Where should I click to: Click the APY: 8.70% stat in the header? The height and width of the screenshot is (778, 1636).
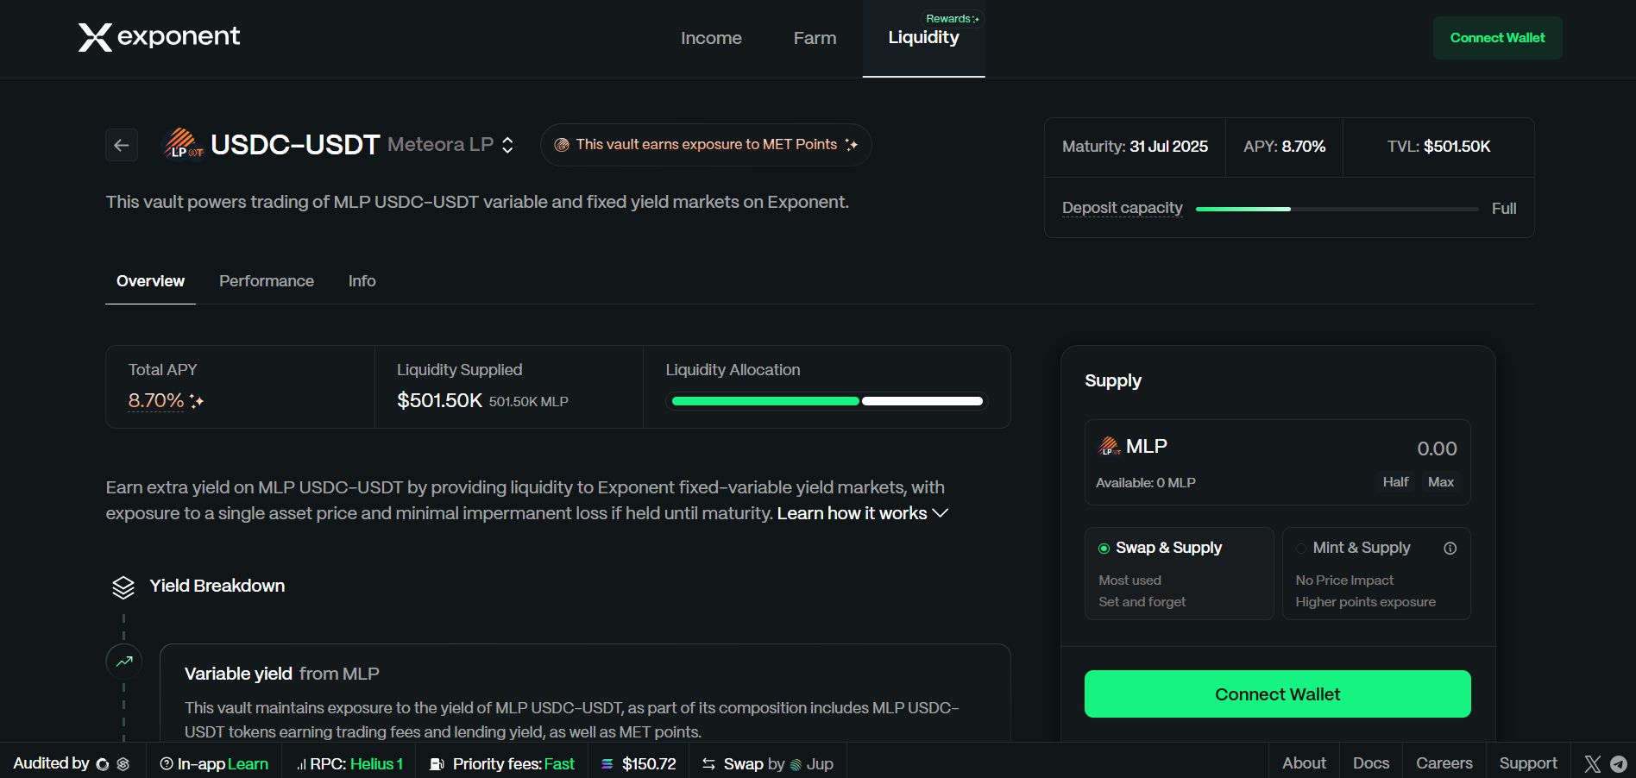(1284, 147)
